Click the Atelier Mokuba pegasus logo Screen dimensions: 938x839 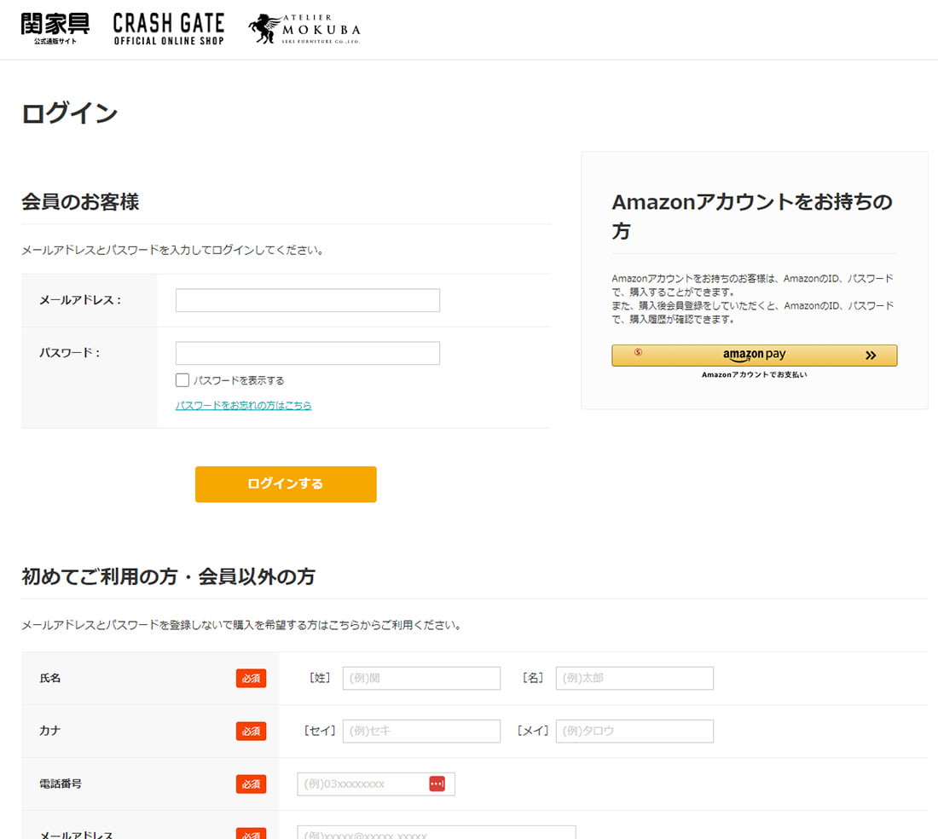(x=304, y=29)
